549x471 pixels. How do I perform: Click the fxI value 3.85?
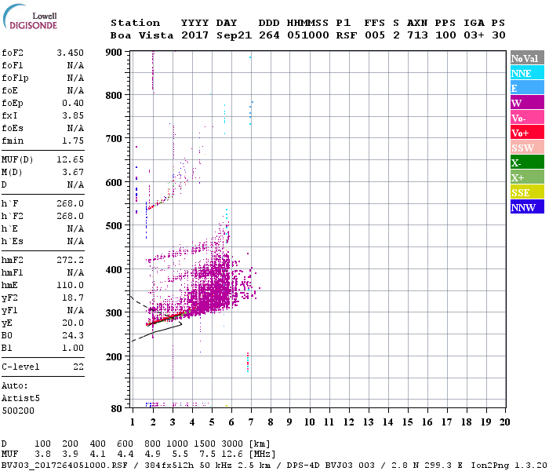73,115
